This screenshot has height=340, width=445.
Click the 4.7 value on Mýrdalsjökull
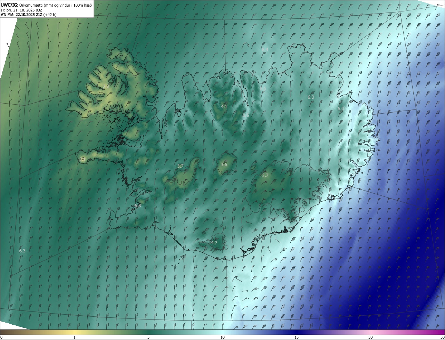(x=214, y=243)
